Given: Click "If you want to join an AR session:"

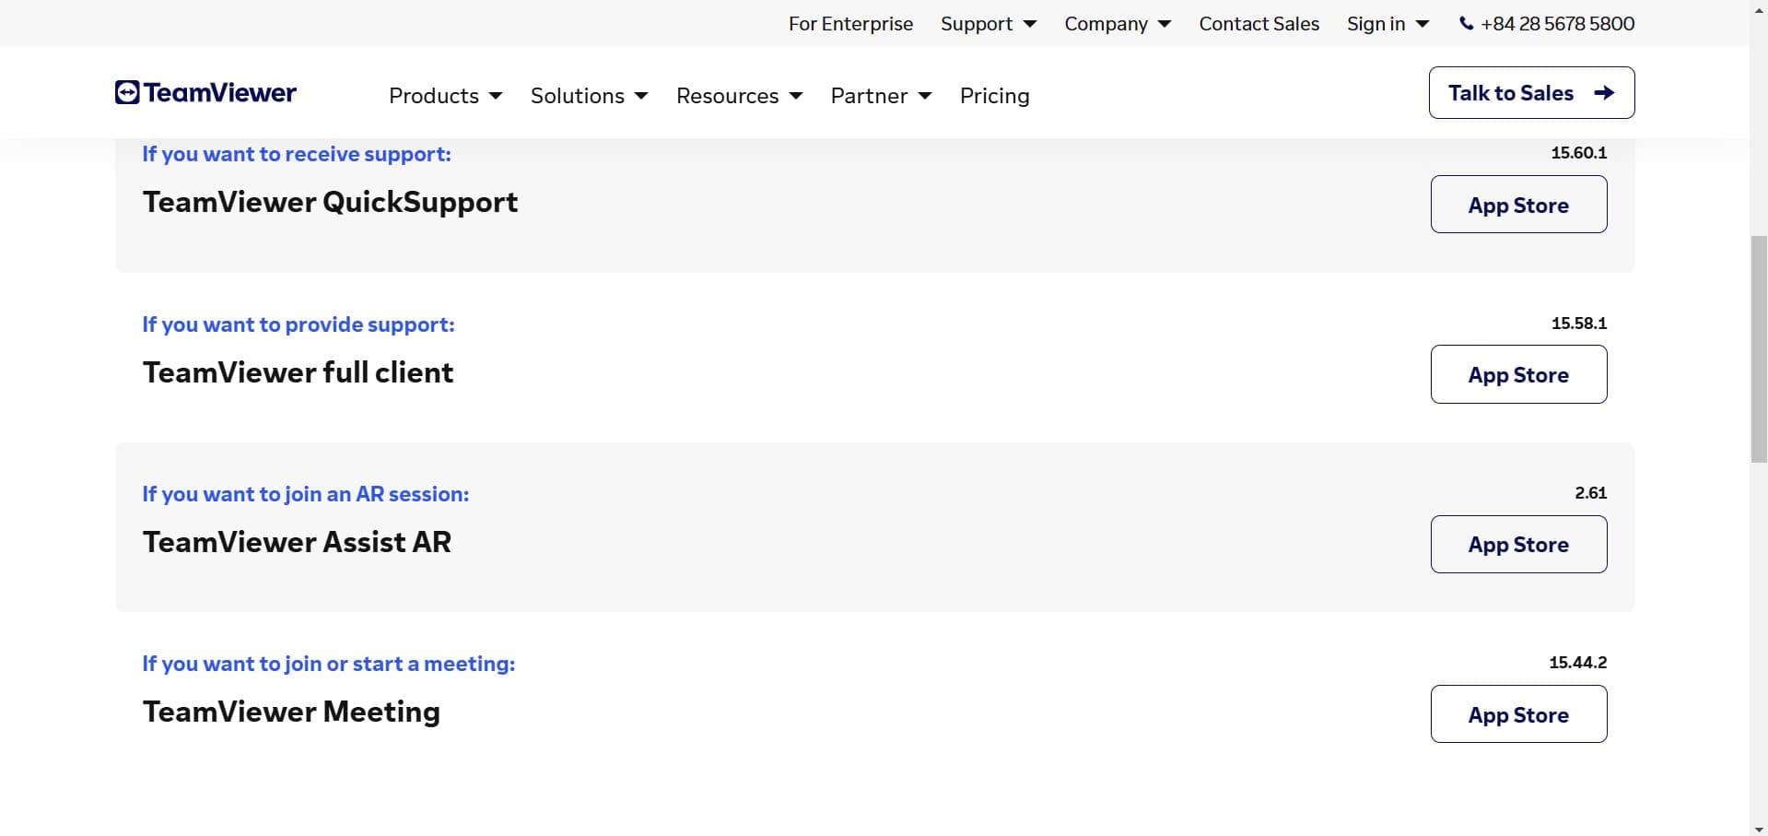Looking at the screenshot, I should (306, 494).
